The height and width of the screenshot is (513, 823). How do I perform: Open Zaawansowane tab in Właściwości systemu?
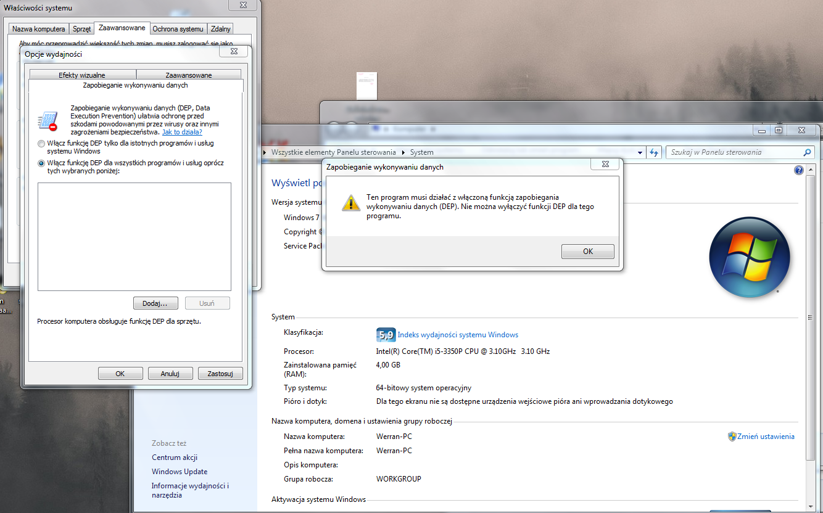tap(122, 28)
